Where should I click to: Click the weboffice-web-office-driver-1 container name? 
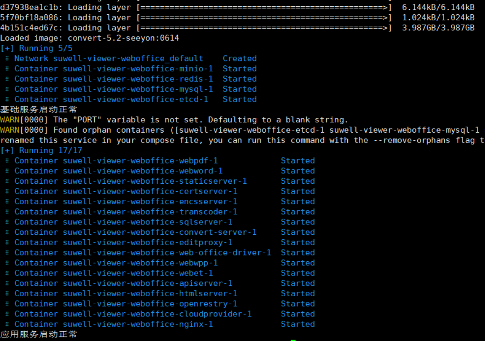pos(167,253)
